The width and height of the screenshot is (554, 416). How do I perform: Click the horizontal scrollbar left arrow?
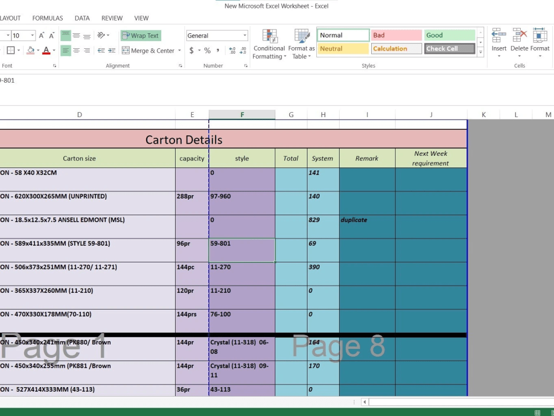[365, 402]
